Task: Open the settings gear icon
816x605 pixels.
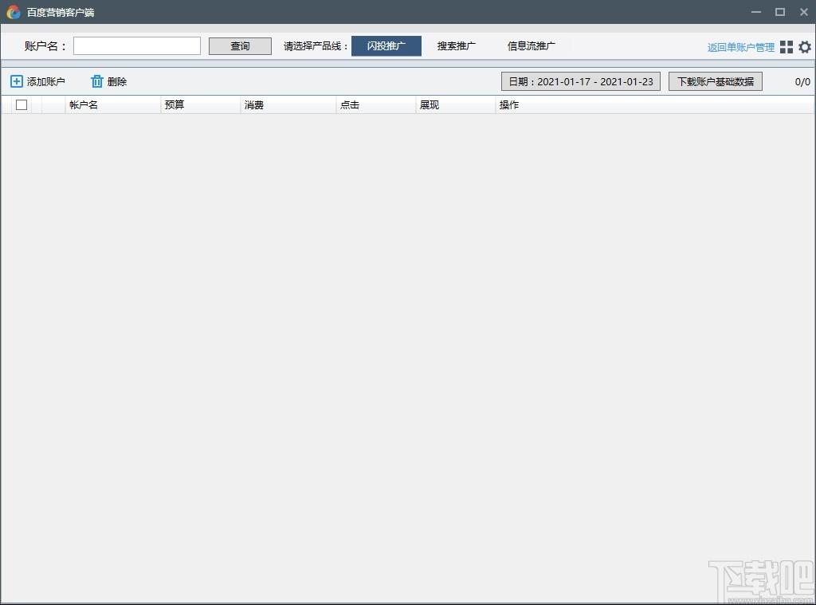Action: pos(805,47)
